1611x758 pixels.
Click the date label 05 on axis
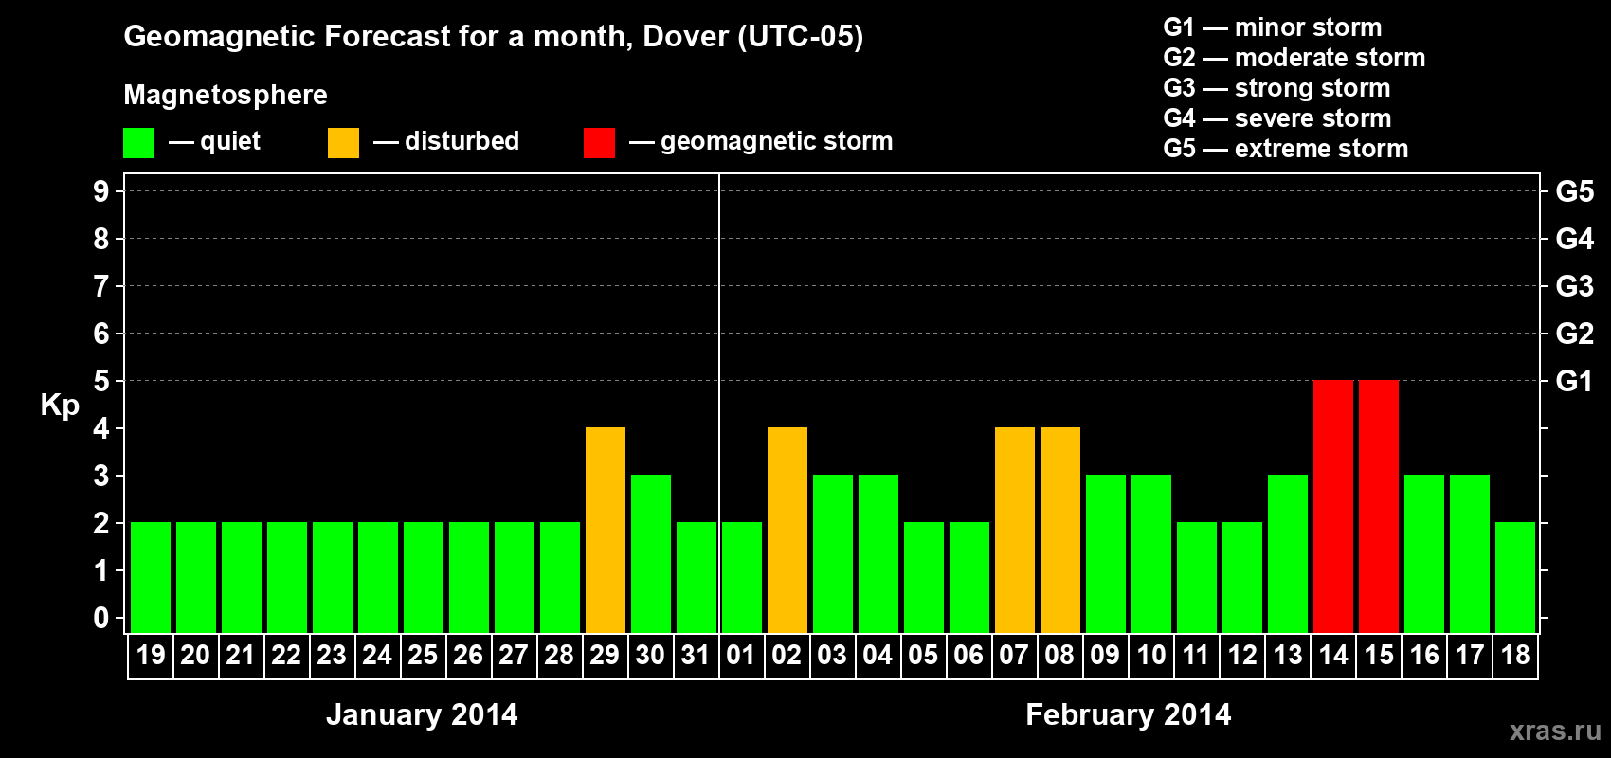tap(923, 655)
